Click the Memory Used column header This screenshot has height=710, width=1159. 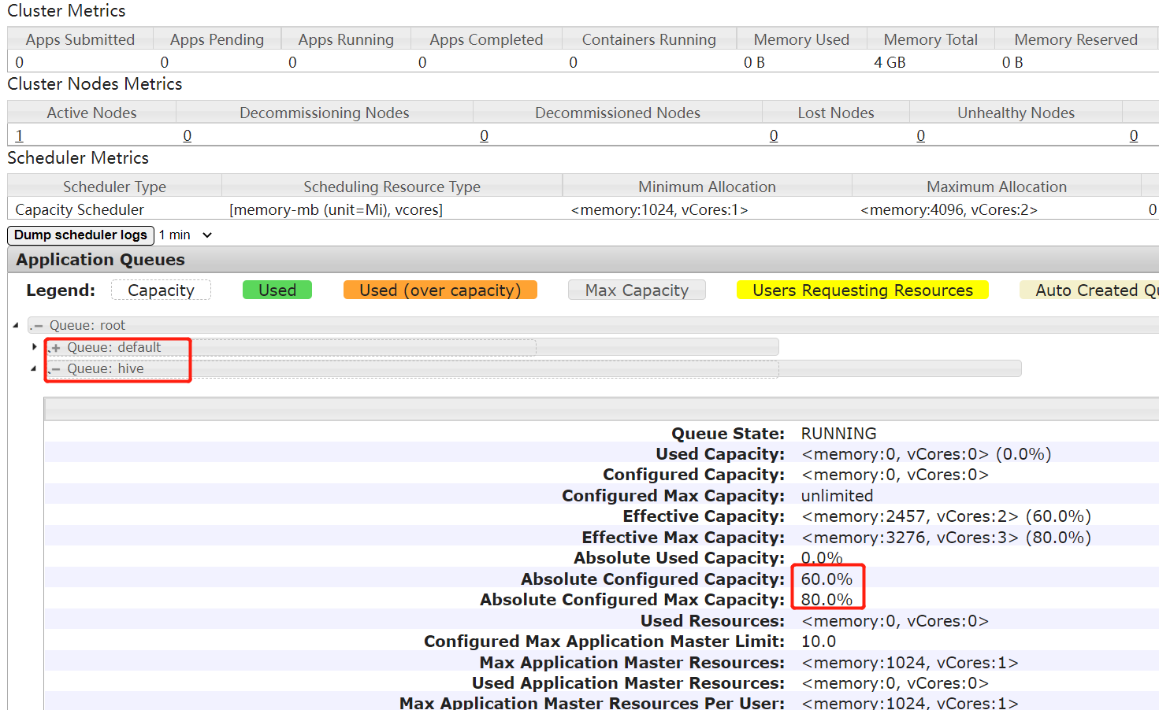point(801,39)
